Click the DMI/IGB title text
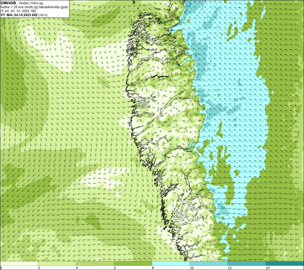 pyautogui.click(x=8, y=3)
